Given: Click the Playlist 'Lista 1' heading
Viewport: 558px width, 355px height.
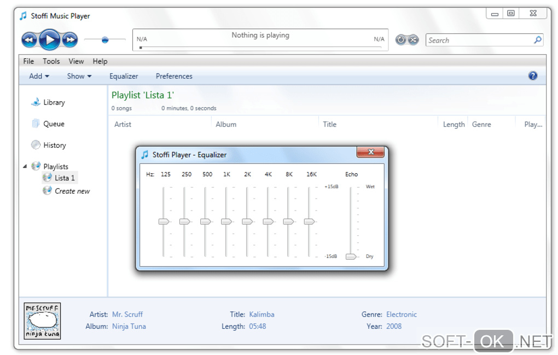Looking at the screenshot, I should click(143, 95).
